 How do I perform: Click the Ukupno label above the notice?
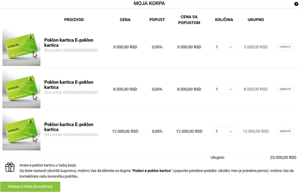coord(217,157)
